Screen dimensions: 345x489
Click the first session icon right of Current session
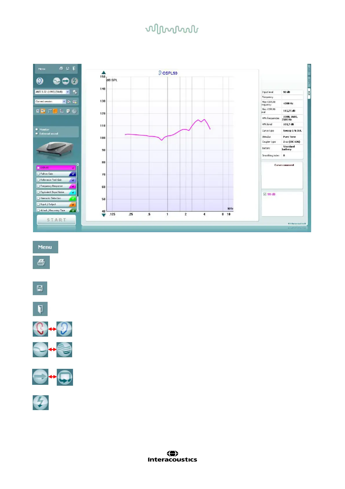point(69,102)
